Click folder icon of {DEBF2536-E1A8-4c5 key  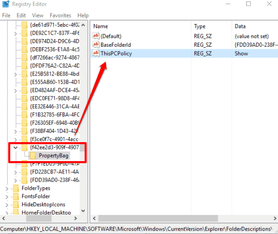[25, 49]
